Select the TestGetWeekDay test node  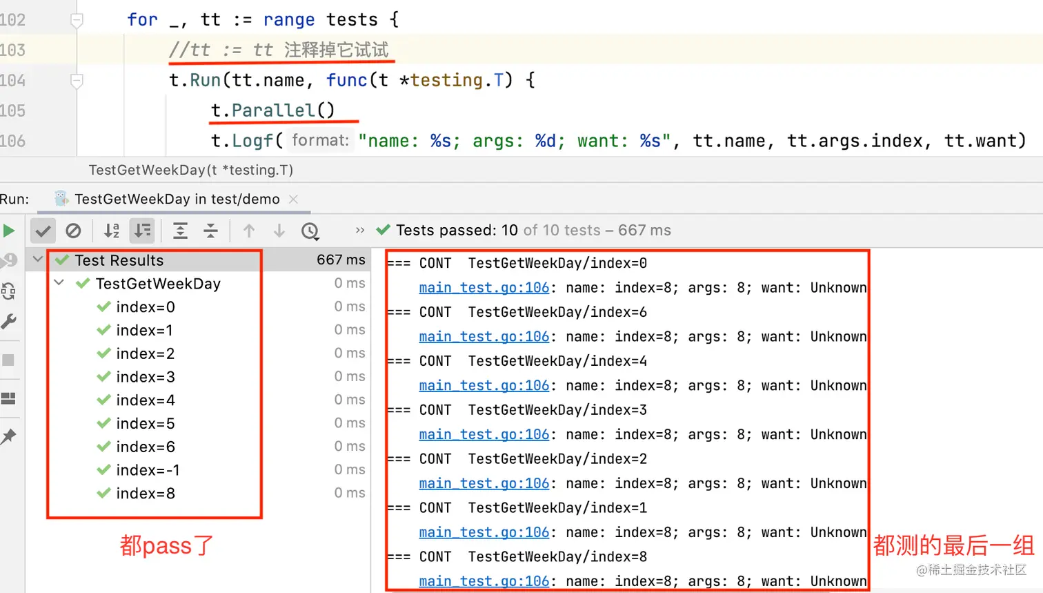pyautogui.click(x=158, y=284)
